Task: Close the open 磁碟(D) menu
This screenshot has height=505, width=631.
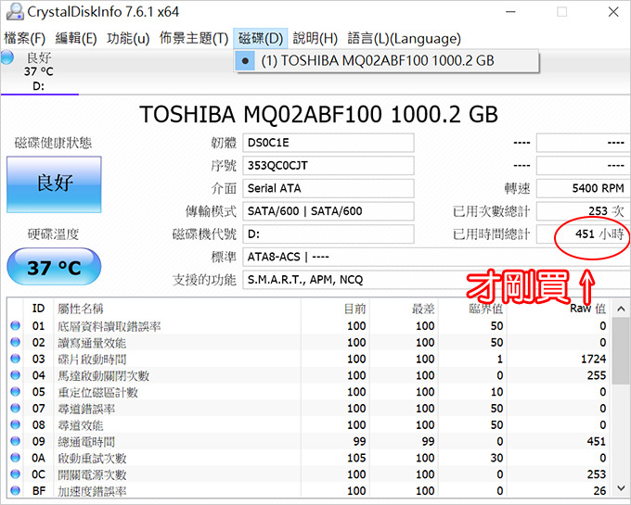Action: (x=261, y=39)
